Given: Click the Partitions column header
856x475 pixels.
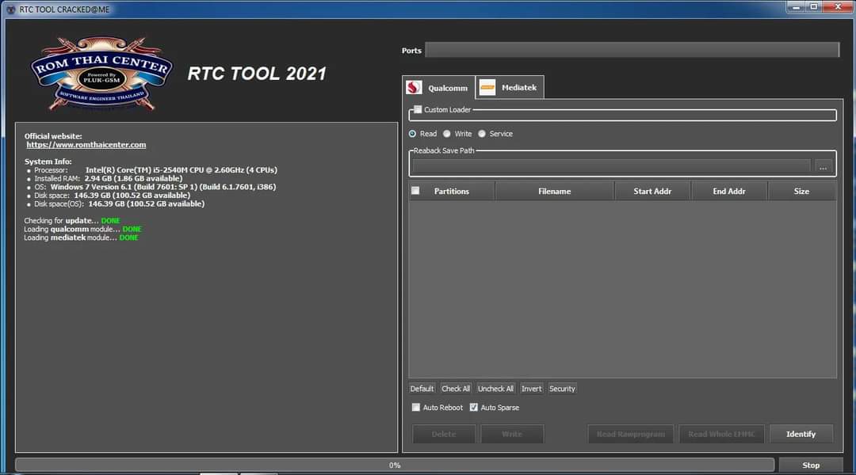Looking at the screenshot, I should pos(452,192).
